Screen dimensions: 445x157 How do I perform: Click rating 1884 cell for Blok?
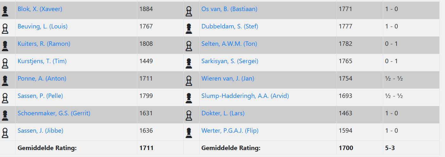[x=146, y=9]
